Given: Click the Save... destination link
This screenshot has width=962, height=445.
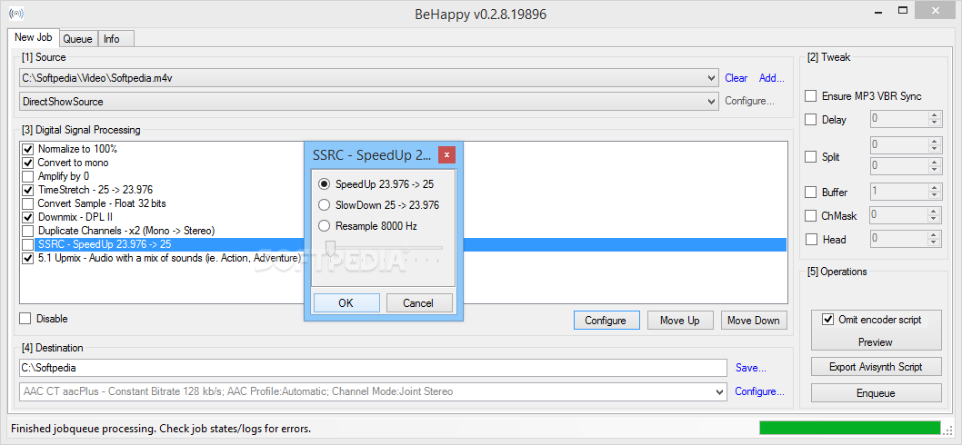Looking at the screenshot, I should [750, 368].
